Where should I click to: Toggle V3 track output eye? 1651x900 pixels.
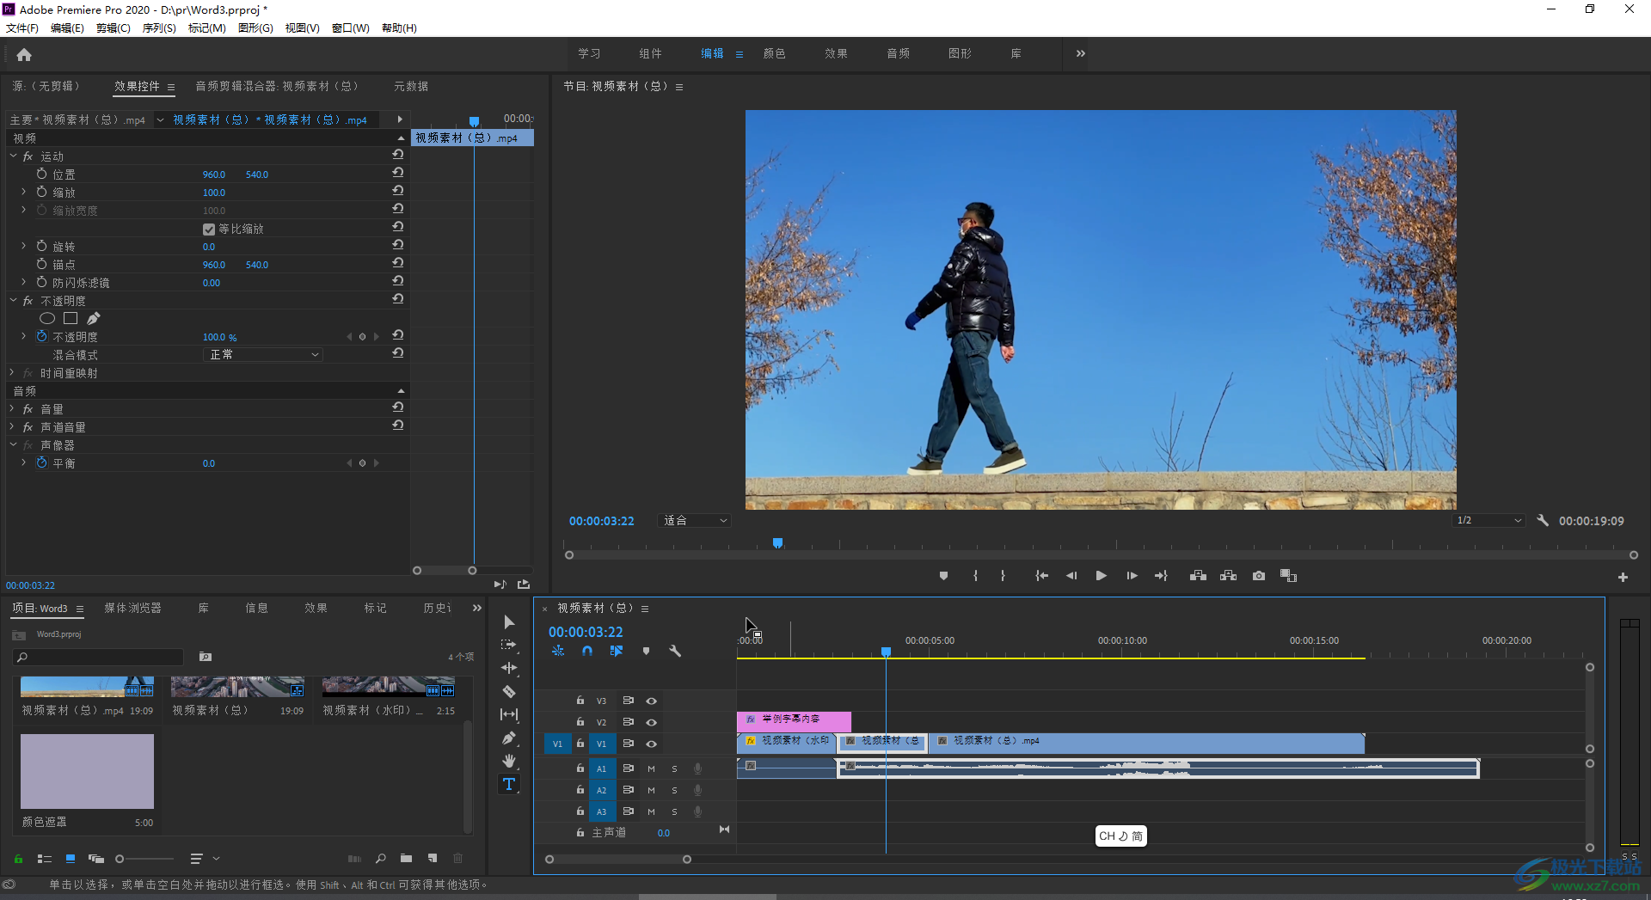click(651, 701)
